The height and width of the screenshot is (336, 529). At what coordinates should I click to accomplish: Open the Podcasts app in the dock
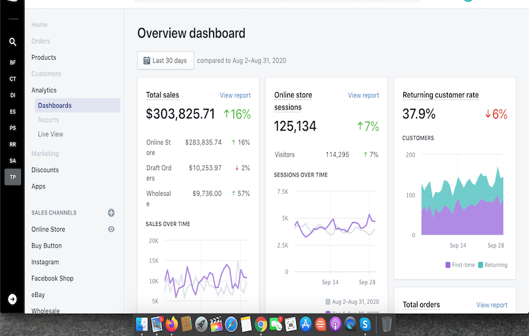pyautogui.click(x=335, y=324)
